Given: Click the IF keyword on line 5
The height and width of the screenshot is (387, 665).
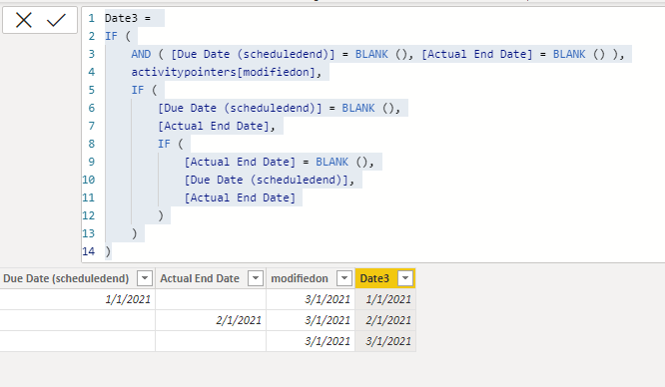Looking at the screenshot, I should click(138, 90).
